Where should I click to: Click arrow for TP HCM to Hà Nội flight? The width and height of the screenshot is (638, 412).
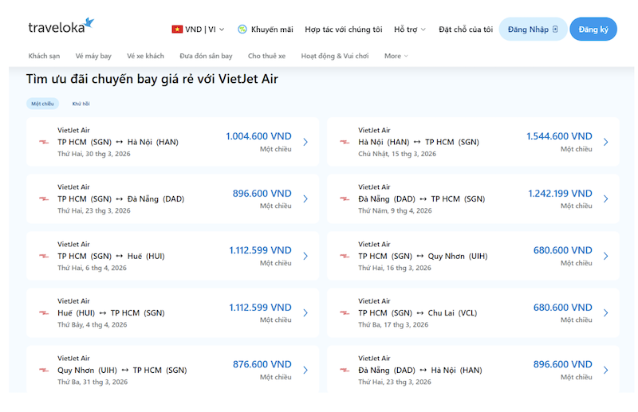[305, 143]
